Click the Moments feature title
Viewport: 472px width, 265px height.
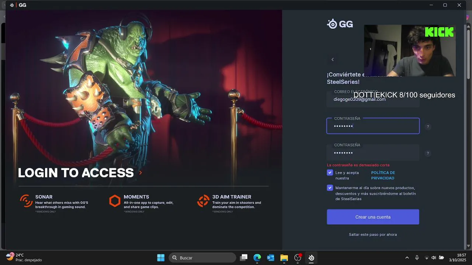(x=136, y=197)
